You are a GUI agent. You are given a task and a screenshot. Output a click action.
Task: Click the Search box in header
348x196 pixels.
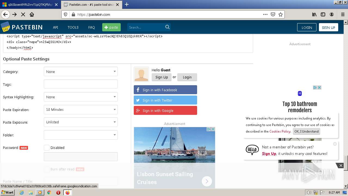click(x=146, y=27)
